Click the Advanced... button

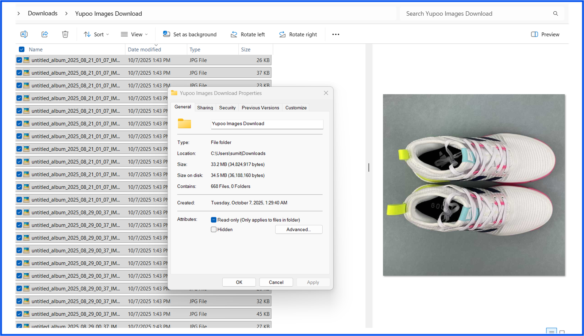tap(299, 230)
